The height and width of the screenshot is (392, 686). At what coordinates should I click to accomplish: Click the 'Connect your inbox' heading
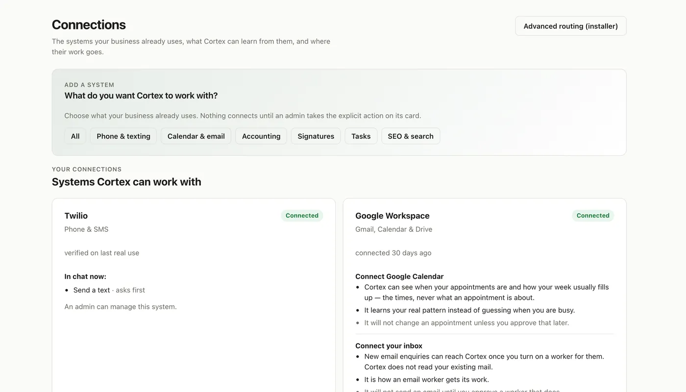389,345
